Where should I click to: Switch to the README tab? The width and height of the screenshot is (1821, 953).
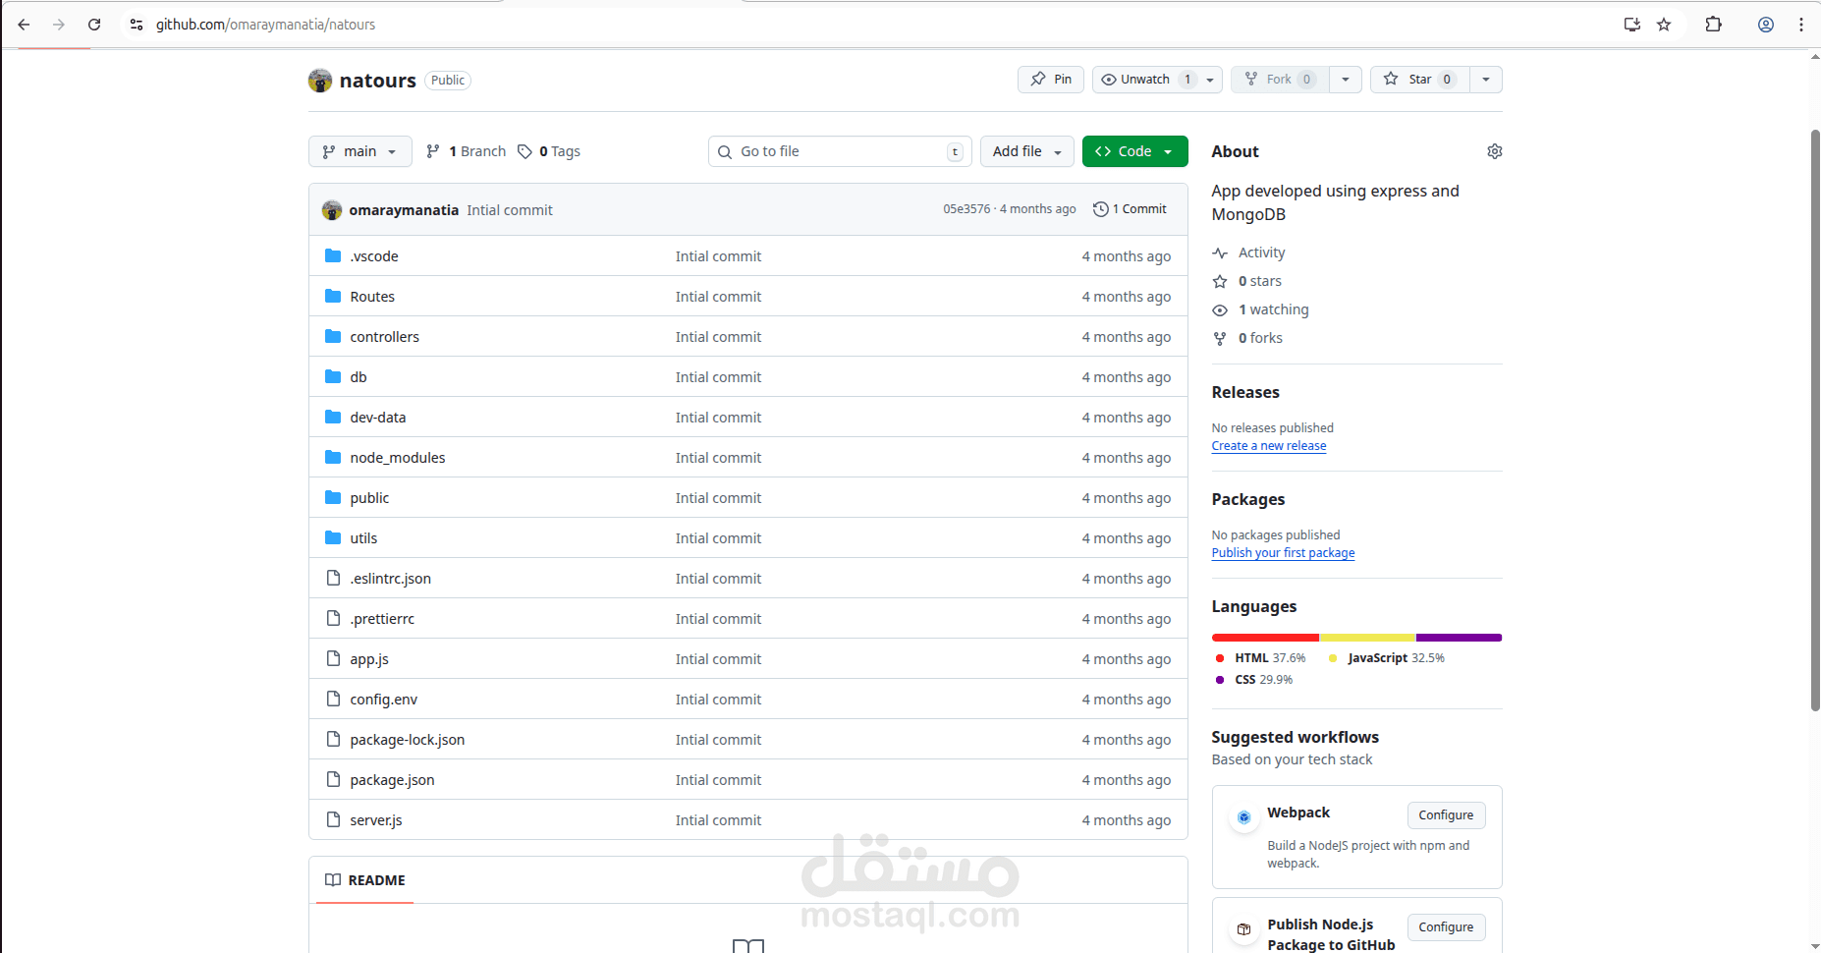click(365, 880)
